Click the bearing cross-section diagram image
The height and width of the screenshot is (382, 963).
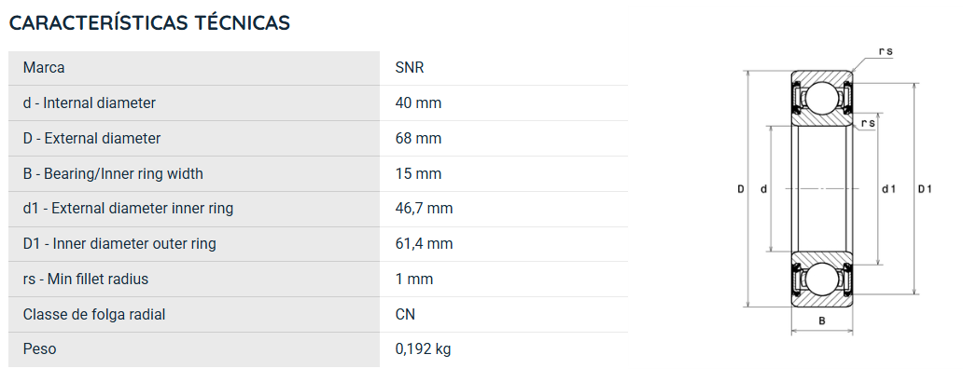coord(834,191)
